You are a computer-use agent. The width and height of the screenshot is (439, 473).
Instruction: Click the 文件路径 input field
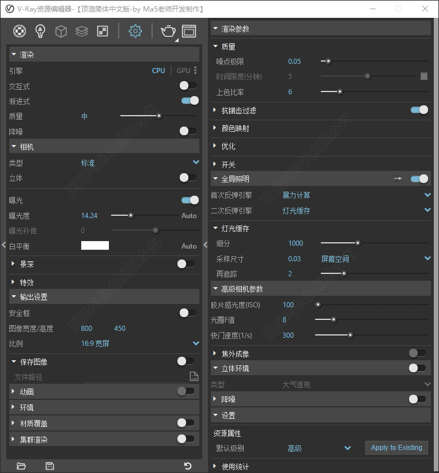coord(135,377)
